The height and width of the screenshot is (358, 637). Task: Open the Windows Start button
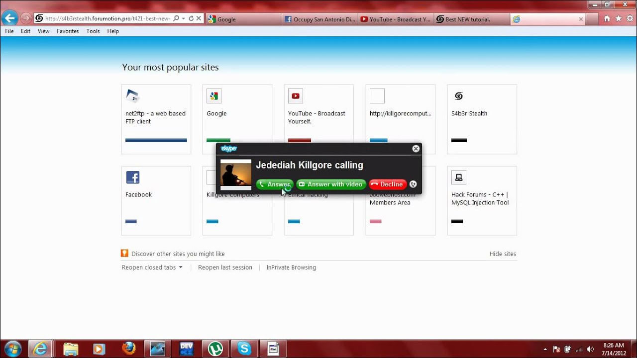pos(12,349)
